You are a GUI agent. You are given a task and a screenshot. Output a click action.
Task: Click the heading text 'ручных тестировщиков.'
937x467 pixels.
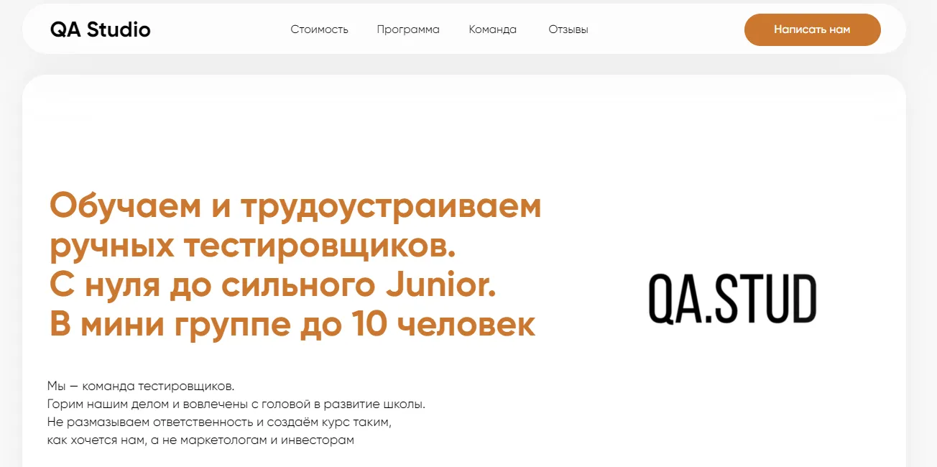[252, 246]
